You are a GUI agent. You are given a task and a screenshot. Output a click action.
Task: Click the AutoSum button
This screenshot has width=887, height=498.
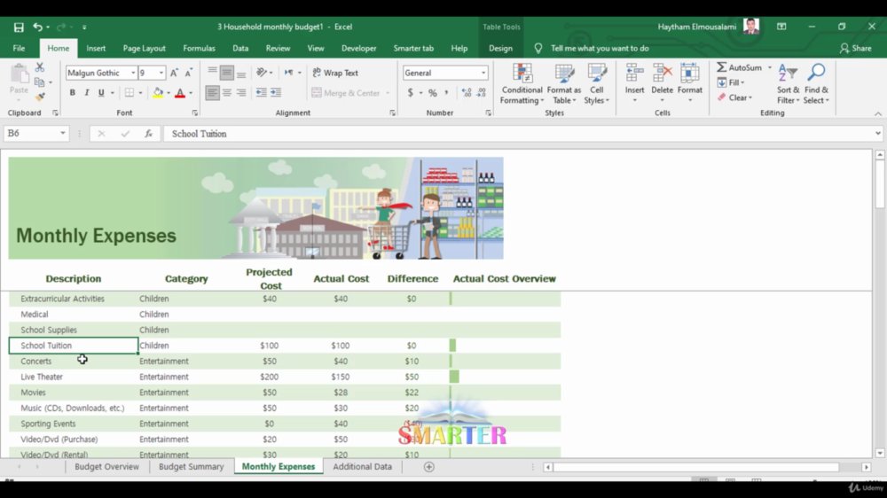tap(739, 67)
